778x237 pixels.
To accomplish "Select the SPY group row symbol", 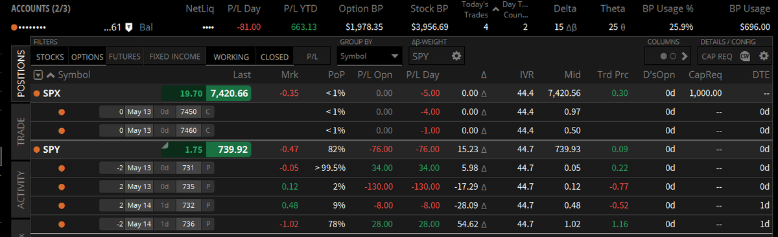I will click(51, 150).
